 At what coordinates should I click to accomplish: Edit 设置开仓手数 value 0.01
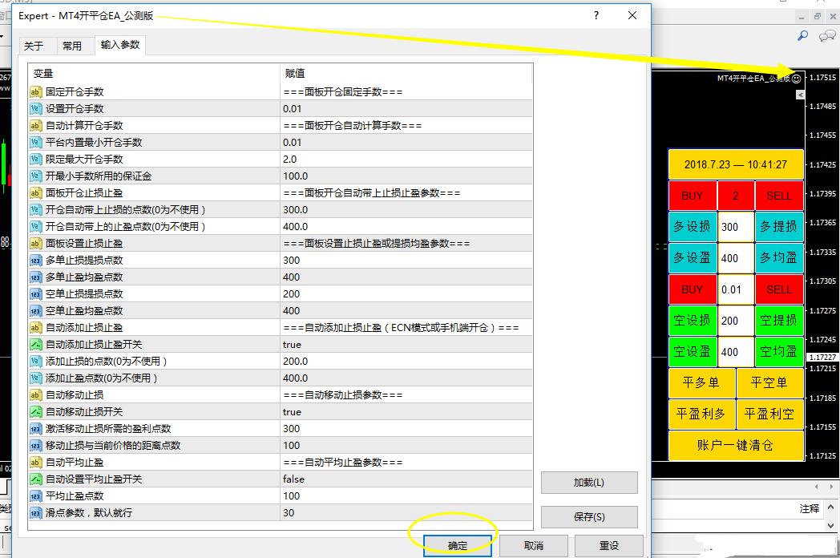406,109
